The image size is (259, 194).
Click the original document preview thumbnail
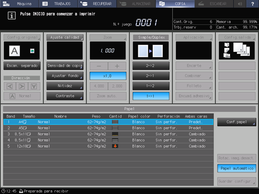(22, 50)
